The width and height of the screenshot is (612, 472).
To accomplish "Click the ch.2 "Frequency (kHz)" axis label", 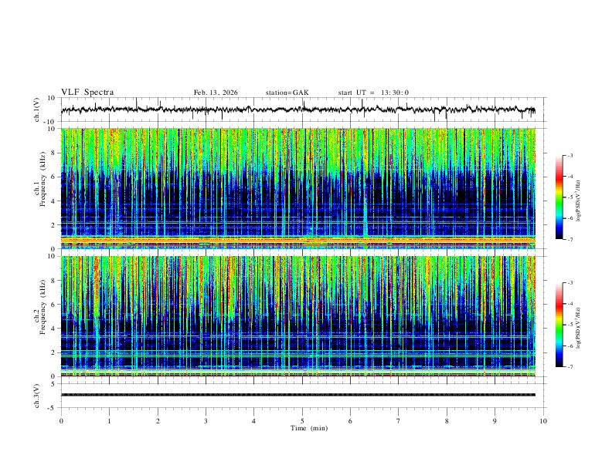I will tap(42, 307).
